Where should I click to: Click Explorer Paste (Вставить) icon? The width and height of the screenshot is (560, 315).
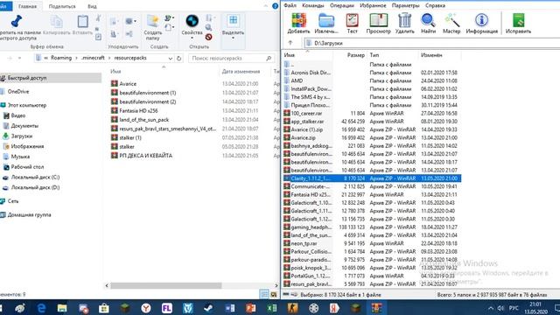(82, 21)
